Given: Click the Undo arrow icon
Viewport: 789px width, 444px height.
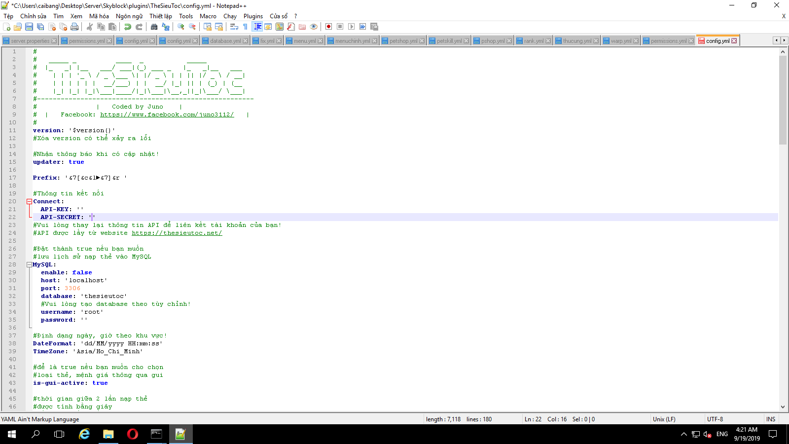Looking at the screenshot, I should pyautogui.click(x=128, y=27).
